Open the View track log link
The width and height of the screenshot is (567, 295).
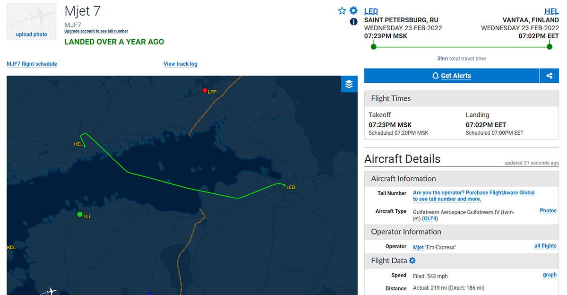point(180,64)
